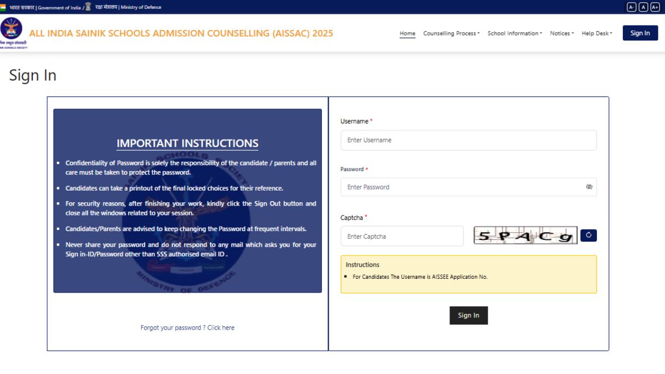Expand the Counselling Process dropdown
The width and height of the screenshot is (665, 374).
[x=451, y=33]
